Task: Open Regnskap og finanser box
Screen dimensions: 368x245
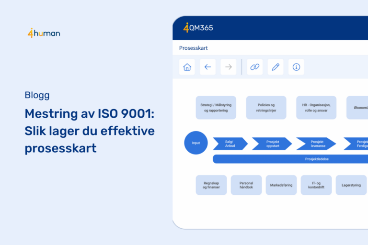Action: pos(211,185)
